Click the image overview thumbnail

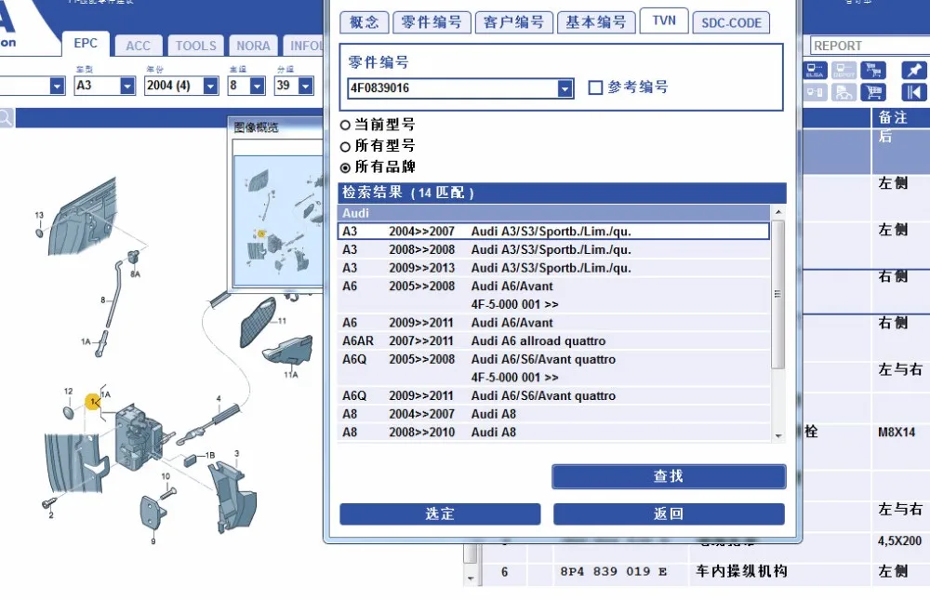(x=279, y=220)
